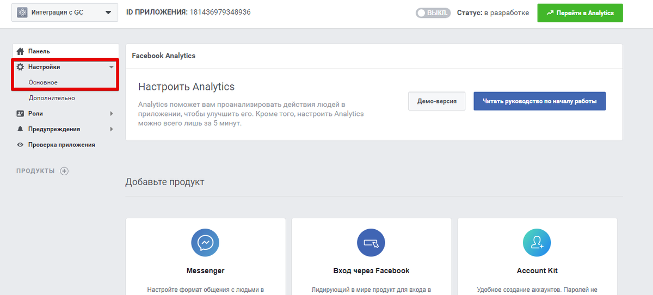Click the home icon next to Панель
Screen dimensions: 653x295
20,51
